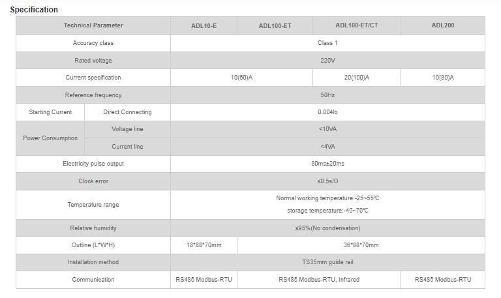Click the Specification heading
This screenshot has width=501, height=298.
click(x=34, y=10)
